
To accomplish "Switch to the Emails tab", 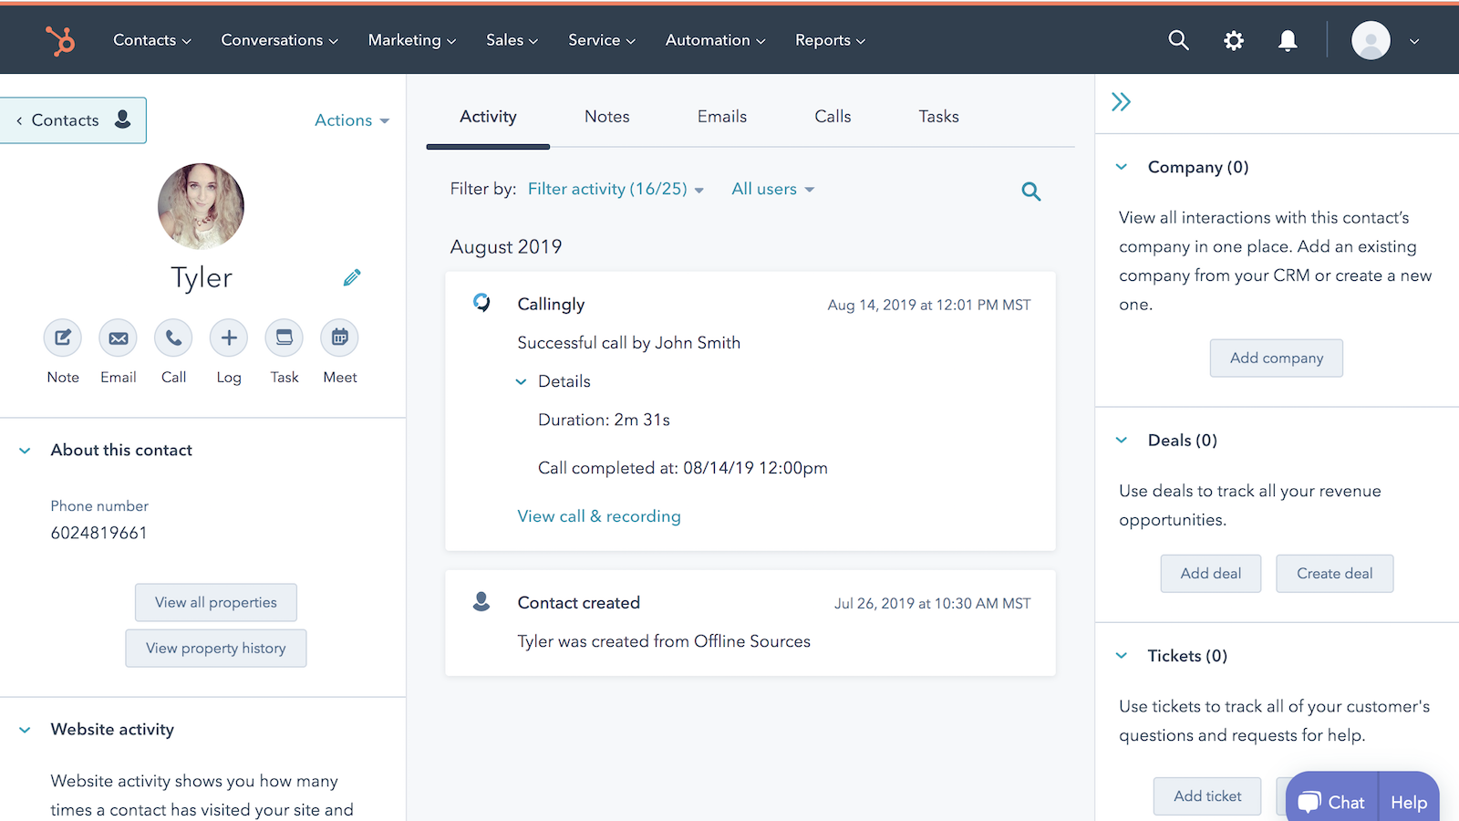I will pos(721,116).
